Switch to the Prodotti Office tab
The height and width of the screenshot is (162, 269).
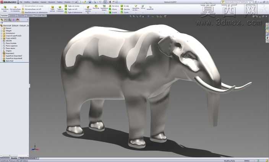coord(41,16)
